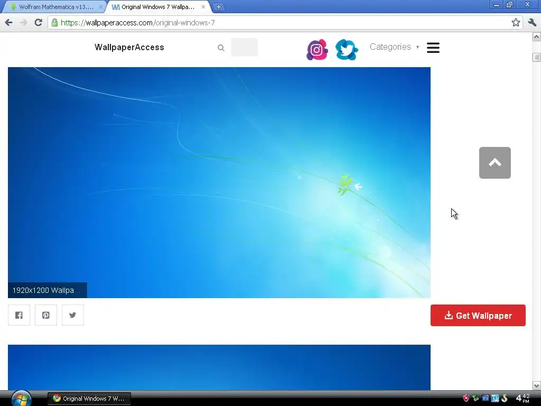Select the Original Windows 7 Wallpaper tab
The width and height of the screenshot is (541, 406).
158,7
